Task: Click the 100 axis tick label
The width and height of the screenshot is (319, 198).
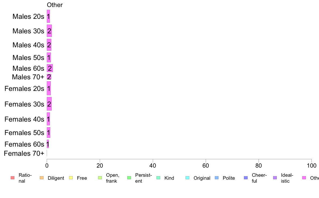Action: 311,165
